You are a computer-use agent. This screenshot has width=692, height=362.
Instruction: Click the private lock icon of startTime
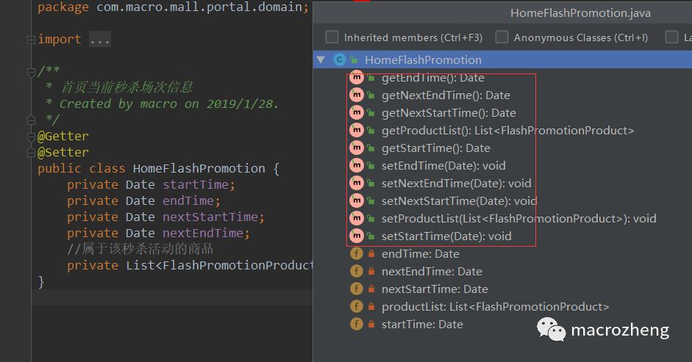point(371,324)
